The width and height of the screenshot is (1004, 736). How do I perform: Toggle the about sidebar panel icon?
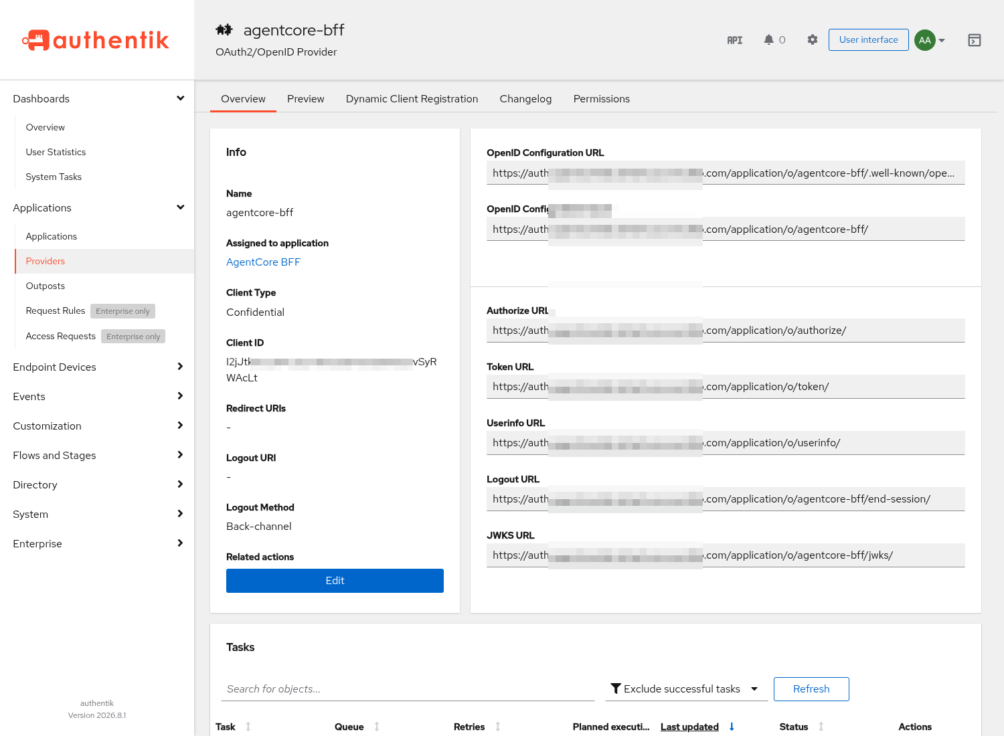coord(975,40)
